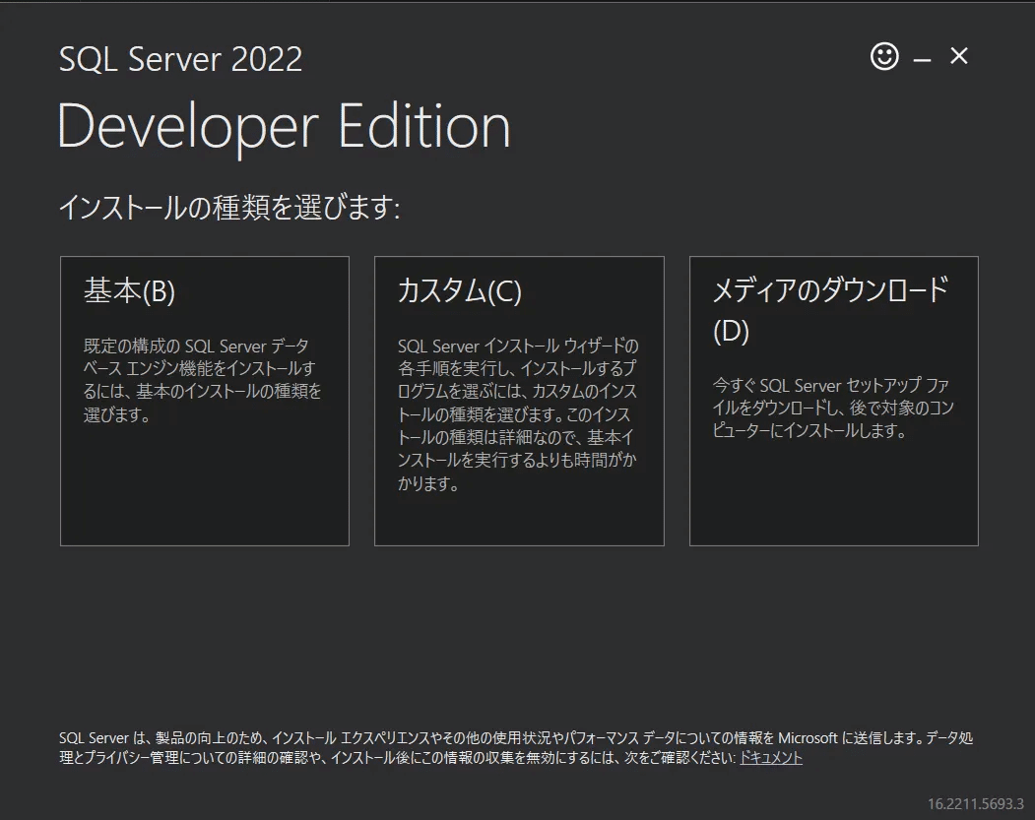Viewport: 1035px width, 820px height.
Task: Click the SQL Server 2022 header text
Action: [x=180, y=59]
